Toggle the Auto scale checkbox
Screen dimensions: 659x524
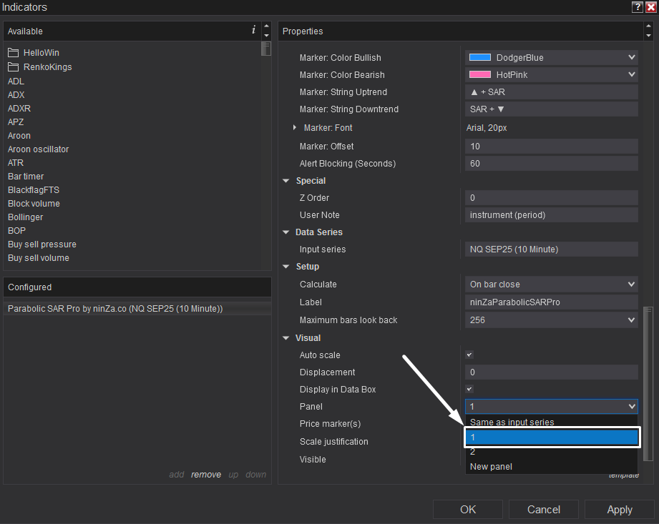tap(469, 355)
